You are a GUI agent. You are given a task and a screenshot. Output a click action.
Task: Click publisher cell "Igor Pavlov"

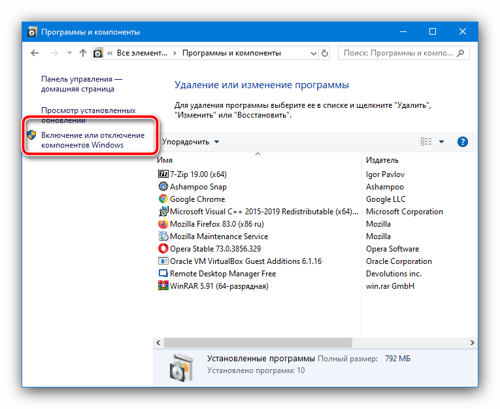coord(385,174)
